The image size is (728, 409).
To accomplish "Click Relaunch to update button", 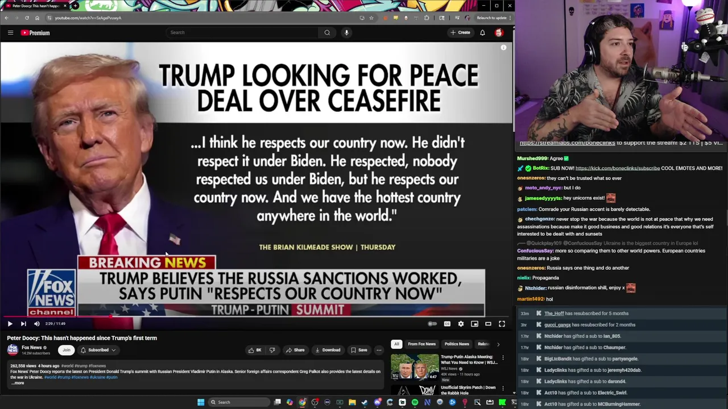I will pyautogui.click(x=491, y=18).
